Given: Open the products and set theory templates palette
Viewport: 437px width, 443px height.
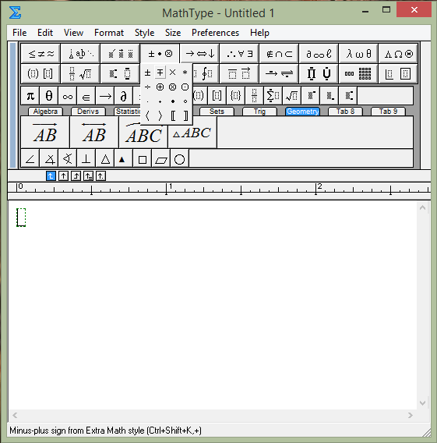Looking at the screenshot, I should coord(319,74).
